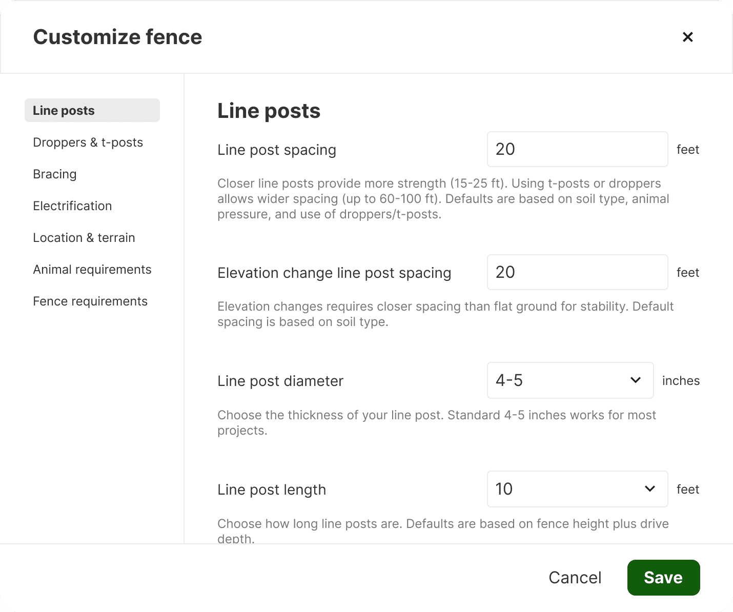Focus the Elevation change line post spacing field

[577, 272]
